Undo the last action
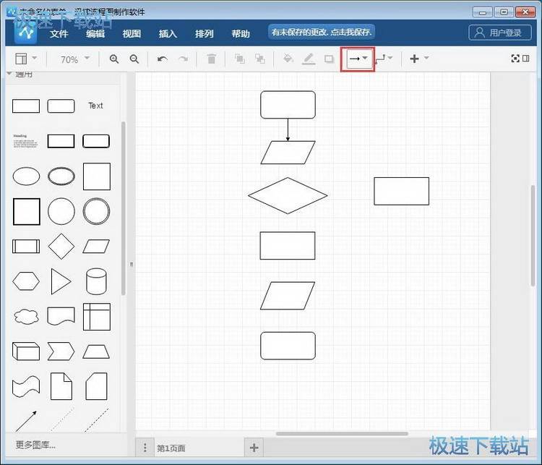The width and height of the screenshot is (542, 465). (163, 59)
